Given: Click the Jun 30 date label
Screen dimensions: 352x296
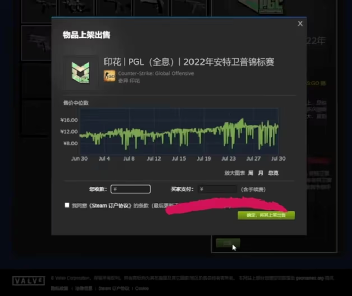Looking at the screenshot, I should (79, 159).
